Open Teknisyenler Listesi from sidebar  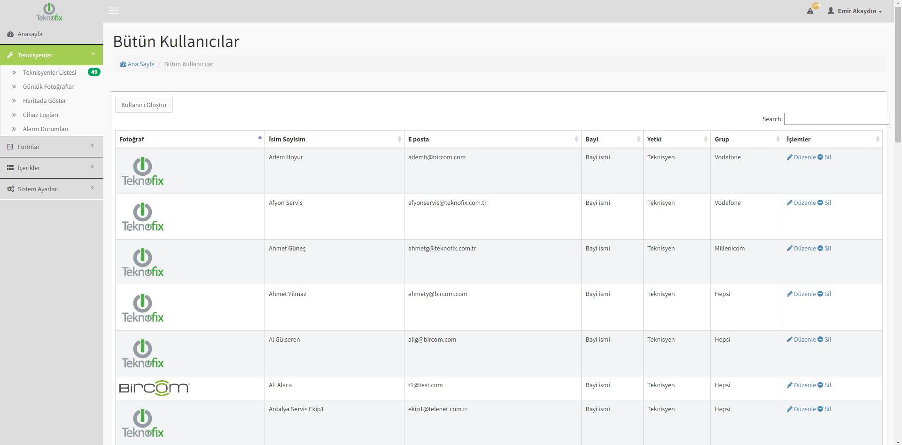(x=49, y=72)
